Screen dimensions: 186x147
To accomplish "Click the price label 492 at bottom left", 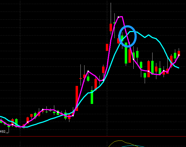I will pos(3,132).
